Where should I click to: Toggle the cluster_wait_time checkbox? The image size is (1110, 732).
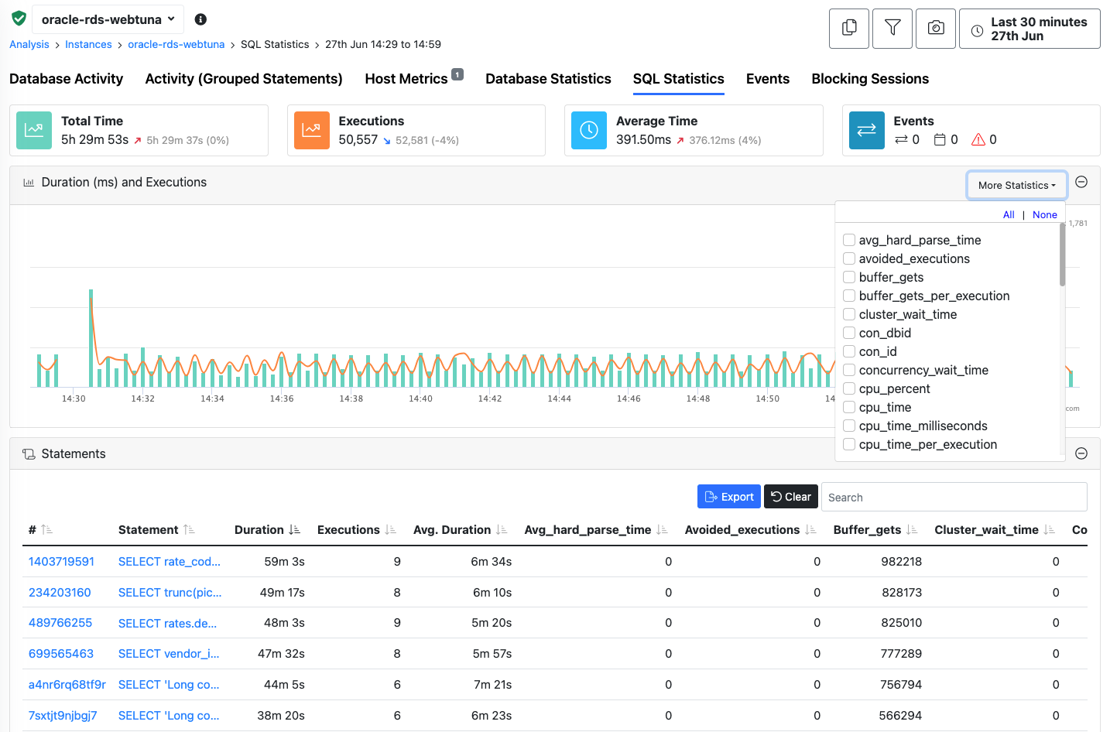pyautogui.click(x=849, y=314)
